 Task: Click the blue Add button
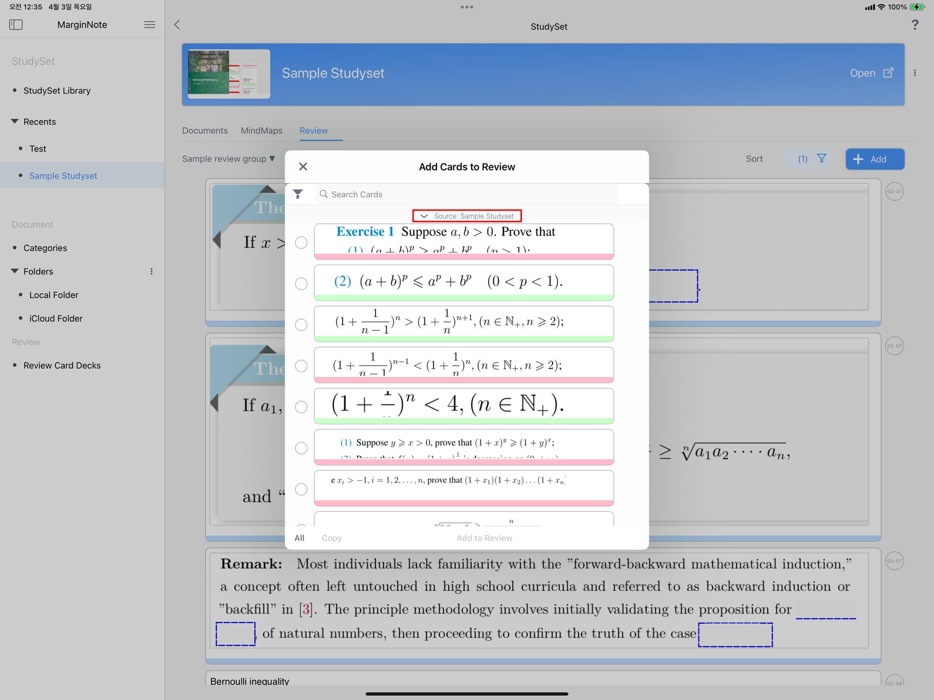click(875, 159)
